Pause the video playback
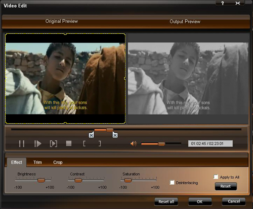The width and height of the screenshot is (253, 209). tap(22, 144)
